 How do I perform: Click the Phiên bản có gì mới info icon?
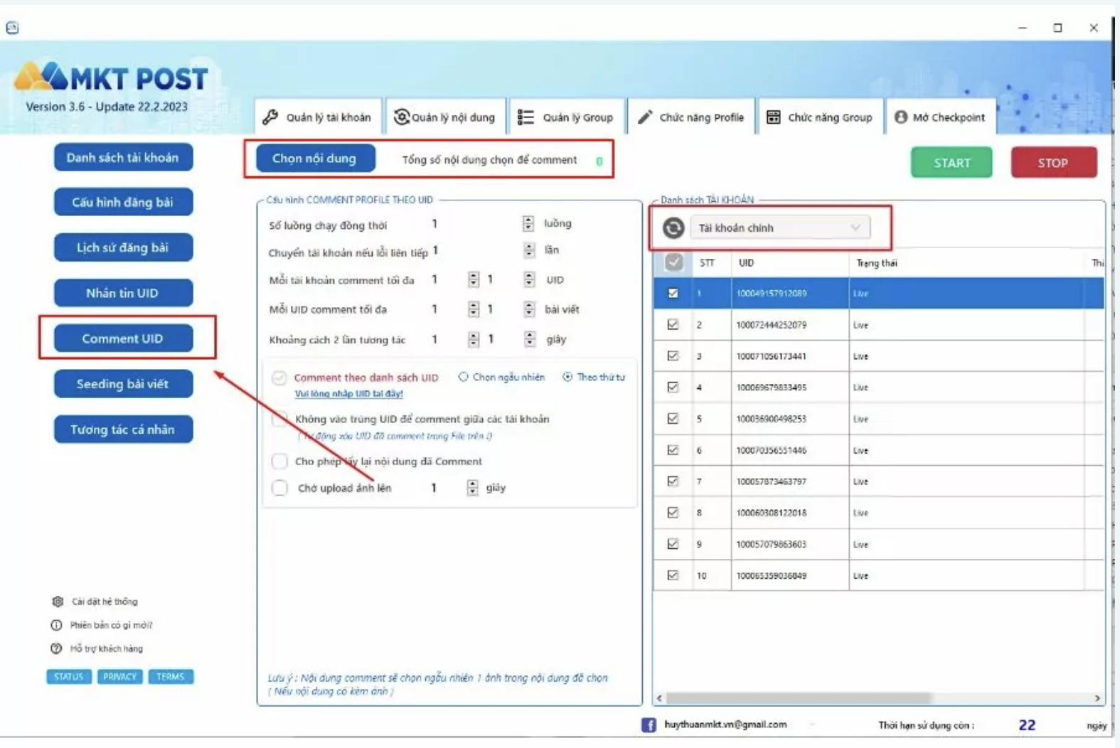(56, 625)
